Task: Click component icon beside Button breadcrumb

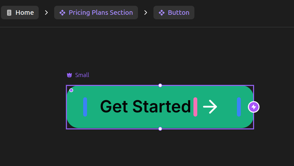Action: point(162,13)
